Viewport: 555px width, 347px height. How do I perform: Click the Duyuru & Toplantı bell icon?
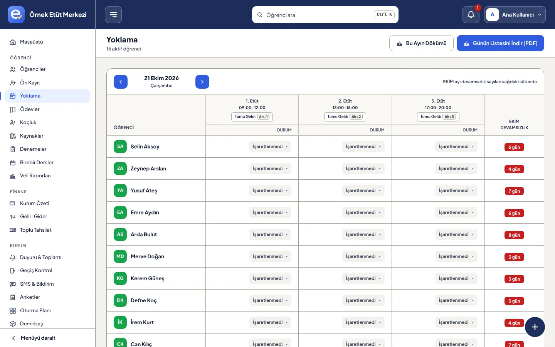click(x=13, y=258)
